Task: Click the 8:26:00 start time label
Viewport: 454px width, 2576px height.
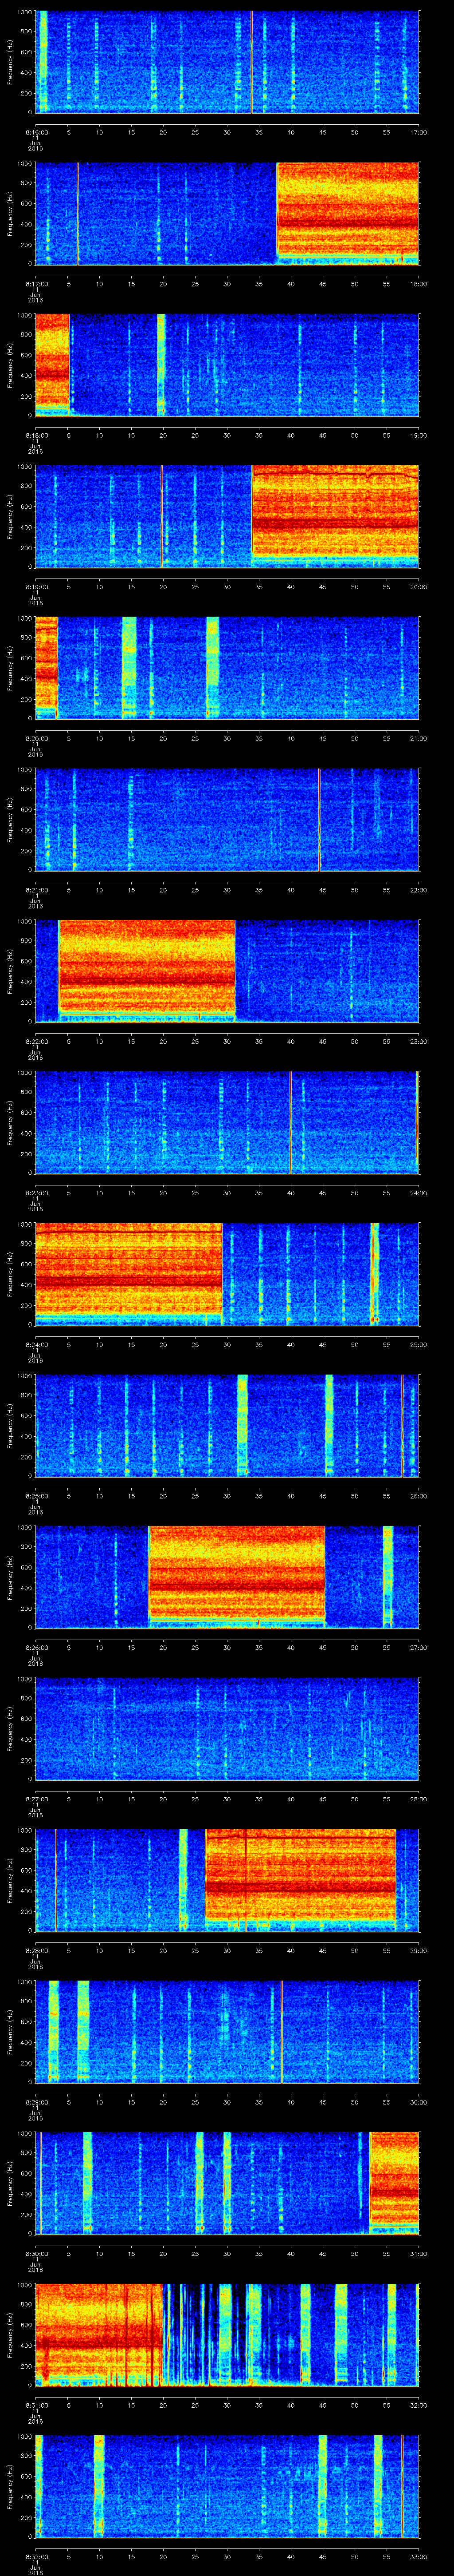Action: click(36, 1647)
